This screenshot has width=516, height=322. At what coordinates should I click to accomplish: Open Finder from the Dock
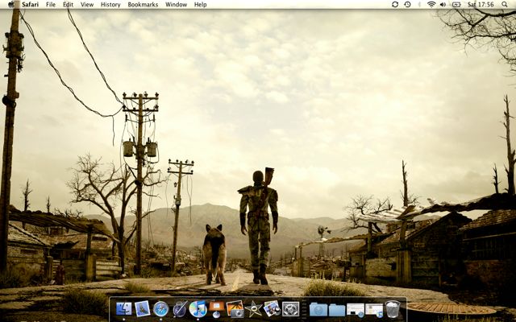click(123, 309)
